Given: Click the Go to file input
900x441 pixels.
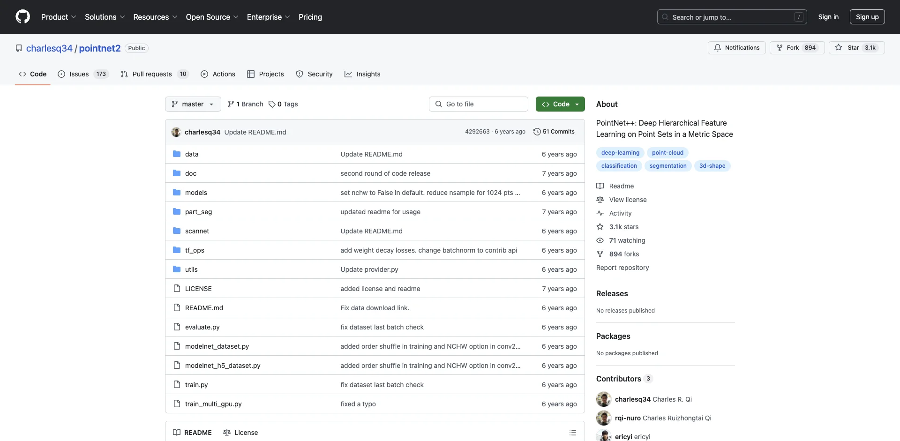Looking at the screenshot, I should (479, 104).
